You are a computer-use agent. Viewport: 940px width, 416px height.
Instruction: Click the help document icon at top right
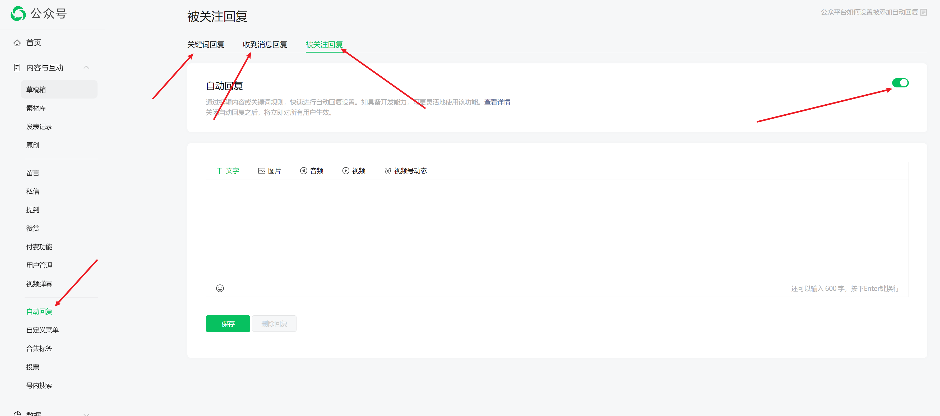tap(924, 12)
